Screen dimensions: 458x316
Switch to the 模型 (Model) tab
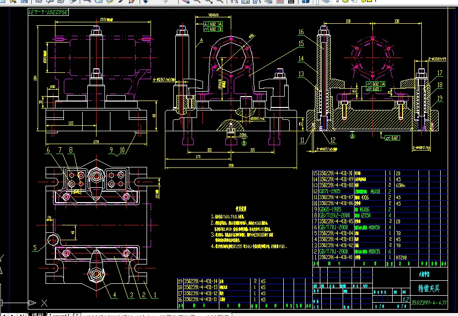37,314
